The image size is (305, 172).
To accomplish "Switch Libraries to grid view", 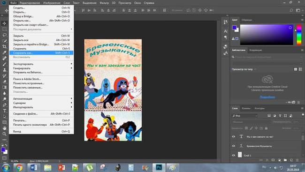I will 296,69.
